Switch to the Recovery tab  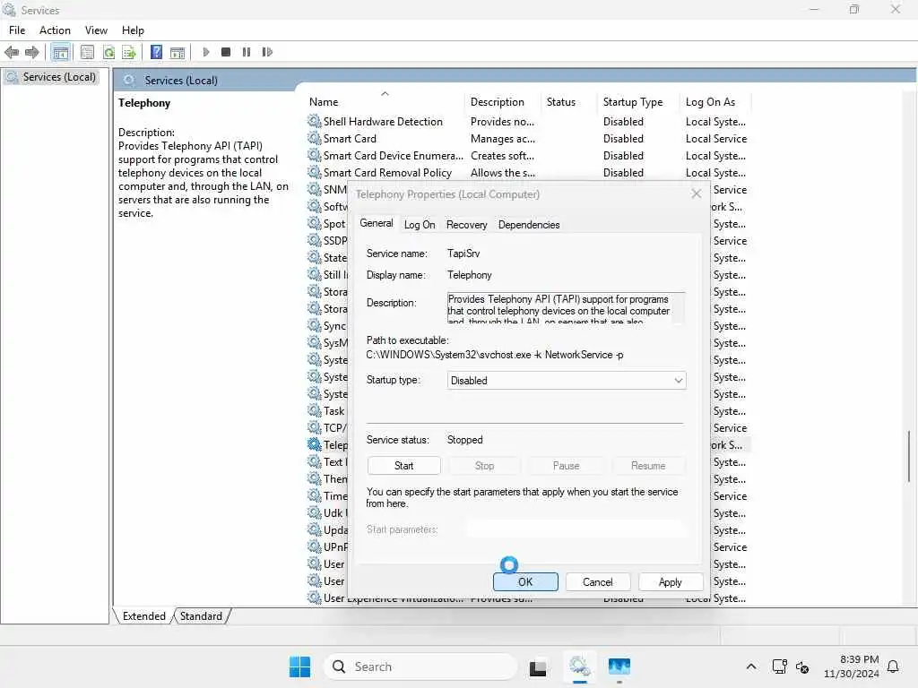pyautogui.click(x=466, y=225)
